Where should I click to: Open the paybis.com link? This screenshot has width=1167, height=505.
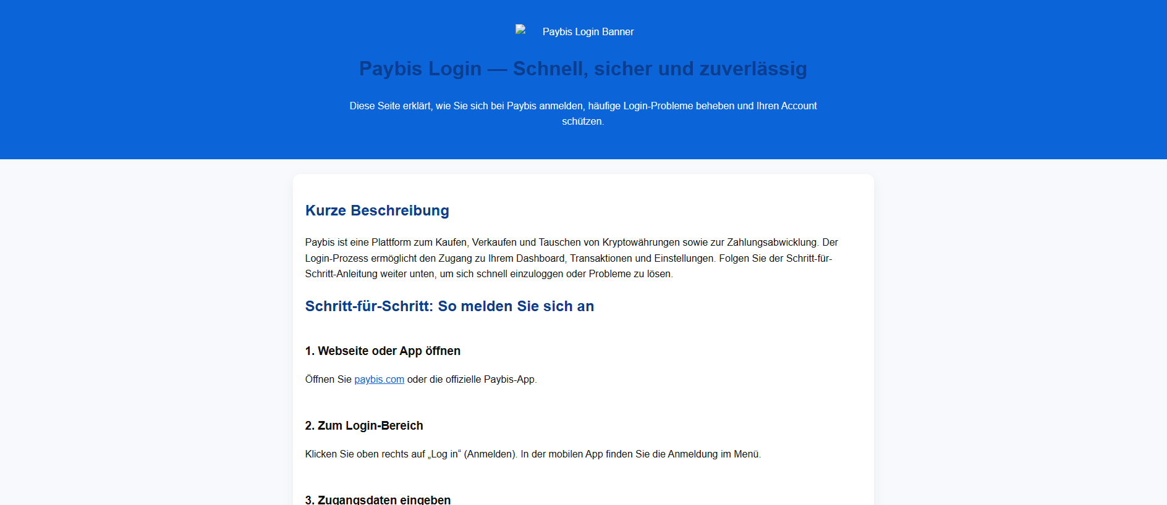pyautogui.click(x=379, y=379)
